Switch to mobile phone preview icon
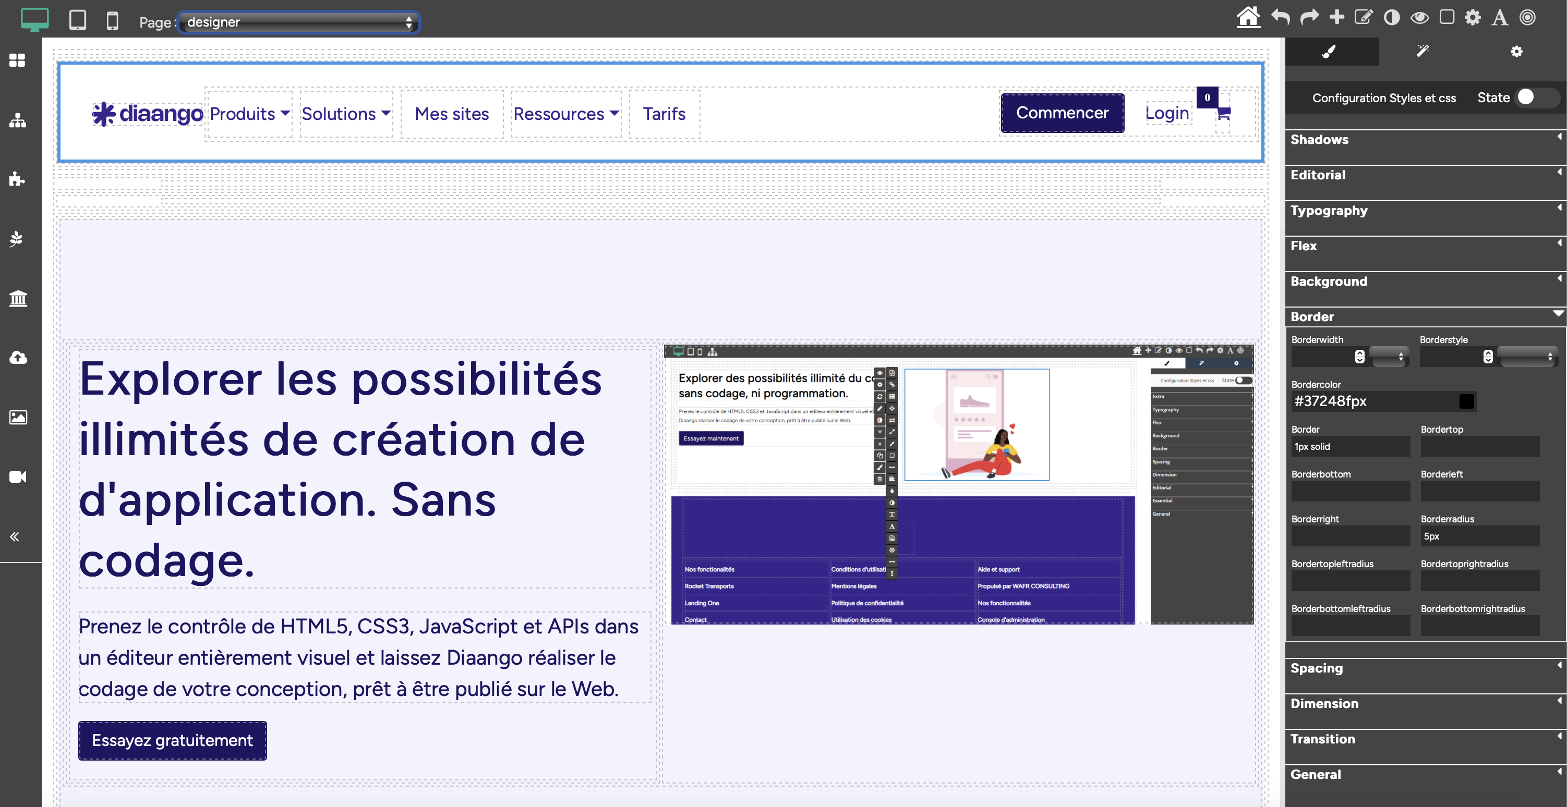This screenshot has width=1567, height=807. coord(112,21)
